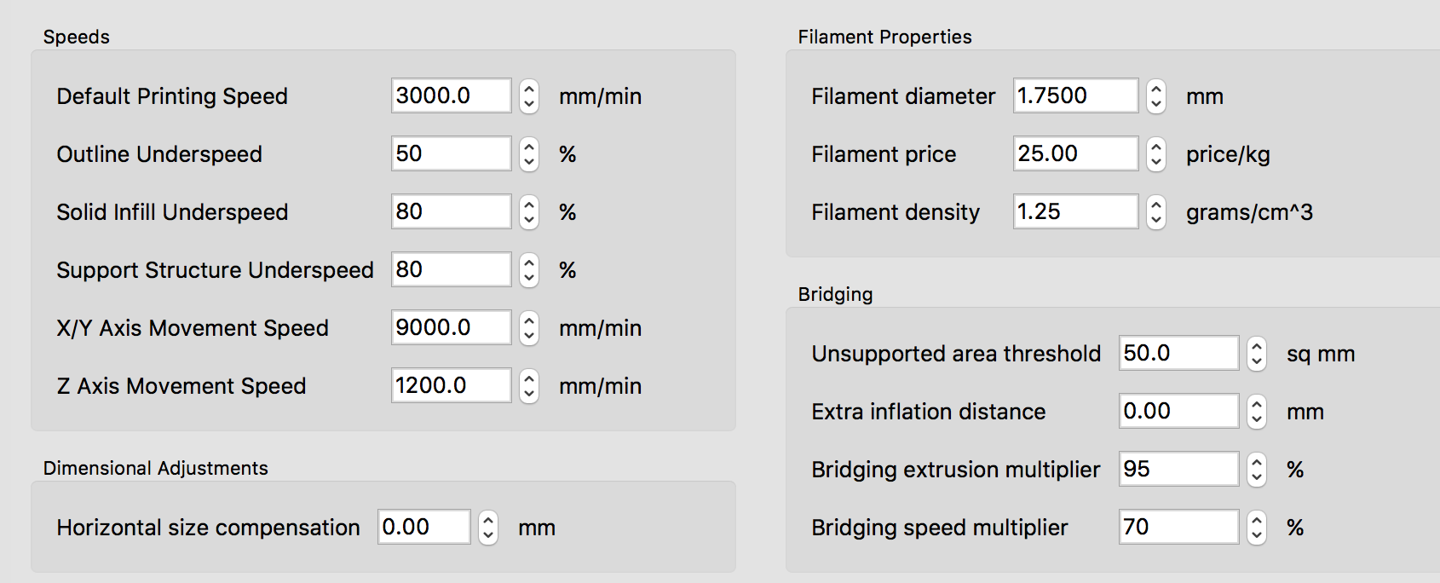This screenshot has height=583, width=1440.
Task: Click the Filament diameter input field
Action: click(x=1075, y=95)
